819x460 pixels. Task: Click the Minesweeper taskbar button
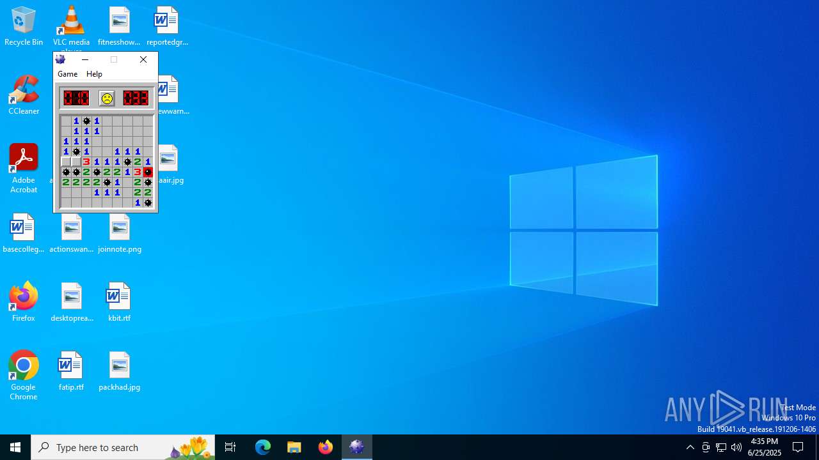pyautogui.click(x=357, y=447)
